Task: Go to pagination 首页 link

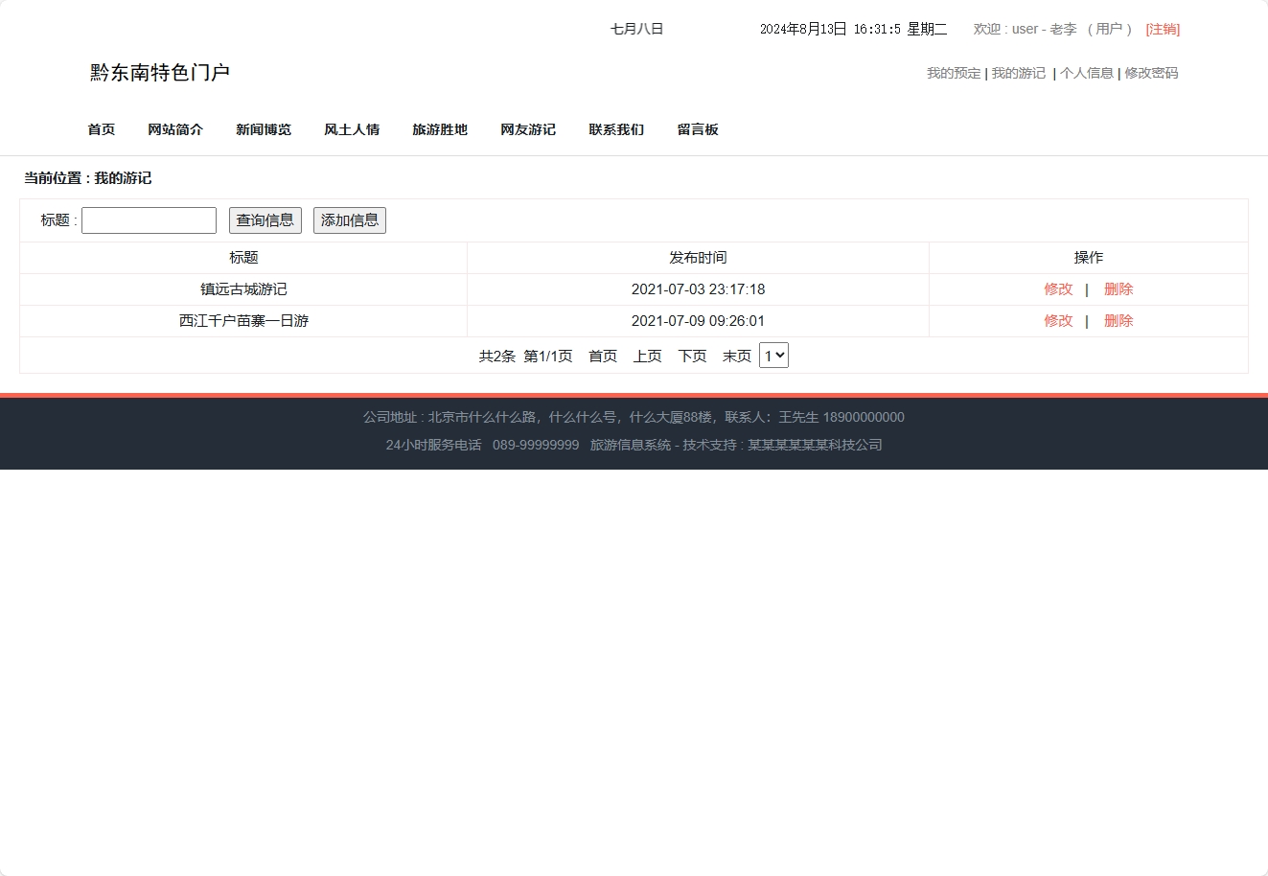Action: click(603, 357)
